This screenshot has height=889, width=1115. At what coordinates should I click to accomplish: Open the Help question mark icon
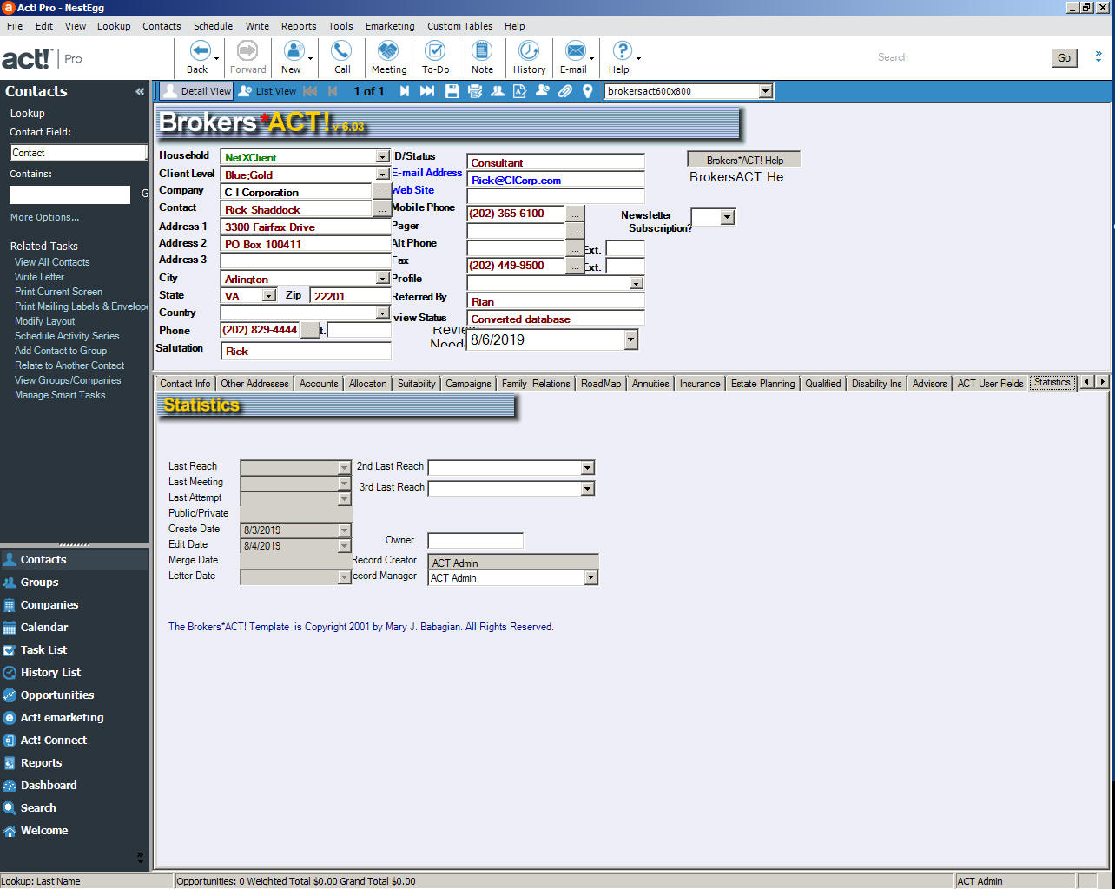point(622,50)
